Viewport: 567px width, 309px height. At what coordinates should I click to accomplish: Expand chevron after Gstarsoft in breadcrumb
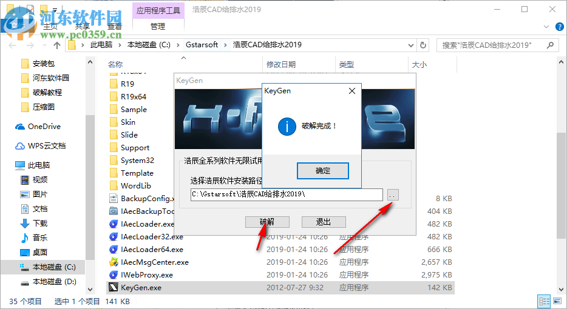click(x=225, y=45)
